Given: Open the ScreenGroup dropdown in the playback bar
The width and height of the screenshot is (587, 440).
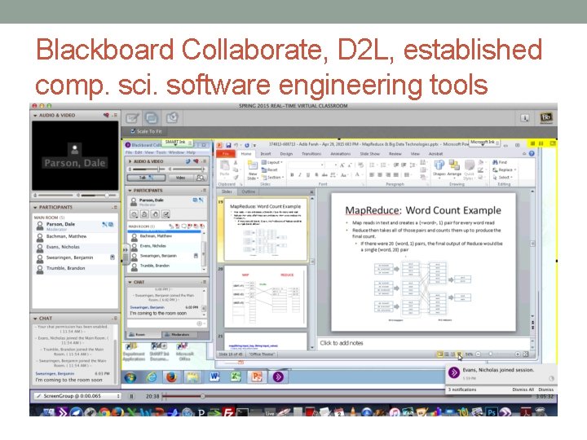Looking at the screenshot, I should pyautogui.click(x=77, y=396).
